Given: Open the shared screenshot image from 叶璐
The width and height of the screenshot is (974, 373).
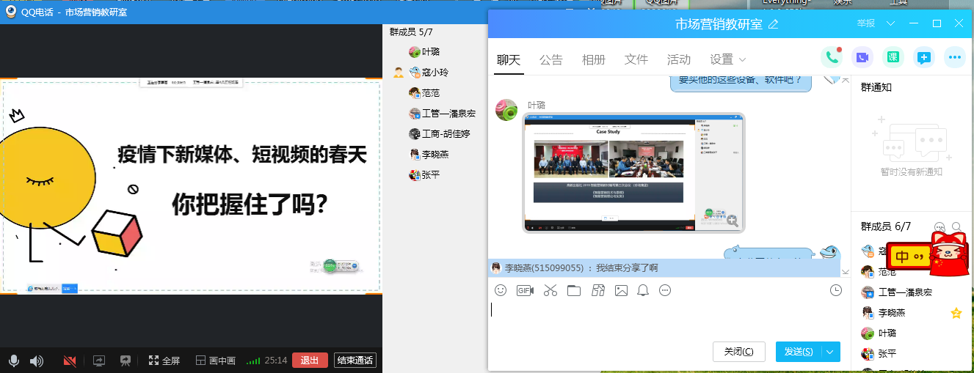Looking at the screenshot, I should pos(633,172).
